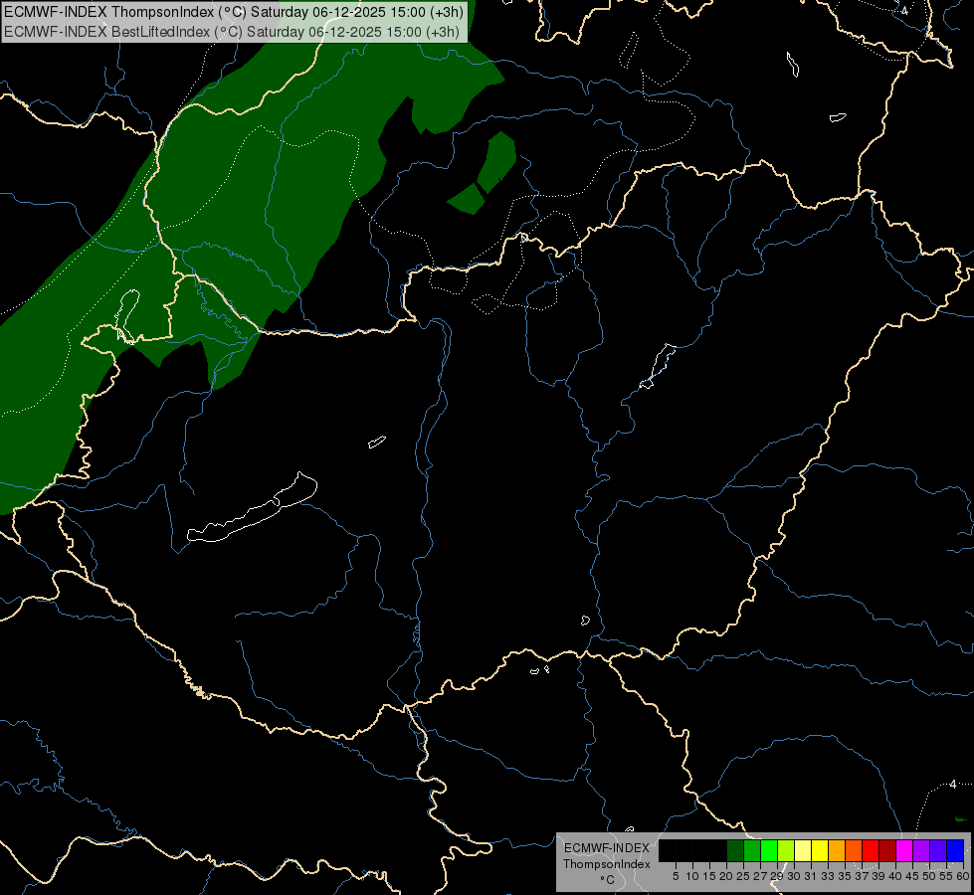Image resolution: width=974 pixels, height=895 pixels.
Task: Click the legend tick value '55'
Action: [946, 876]
